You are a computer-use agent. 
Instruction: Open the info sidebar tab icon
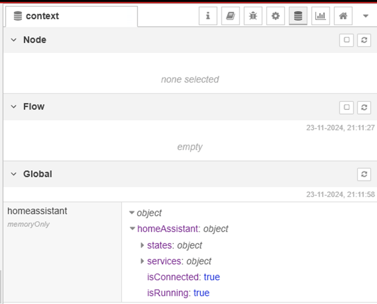pyautogui.click(x=208, y=16)
